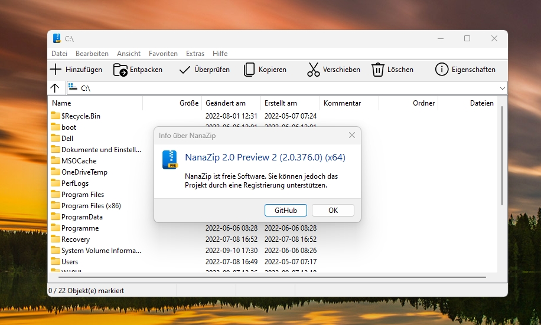This screenshot has width=541, height=325.
Task: Click the NanaZip PRE logo in dialog
Action: click(x=170, y=160)
